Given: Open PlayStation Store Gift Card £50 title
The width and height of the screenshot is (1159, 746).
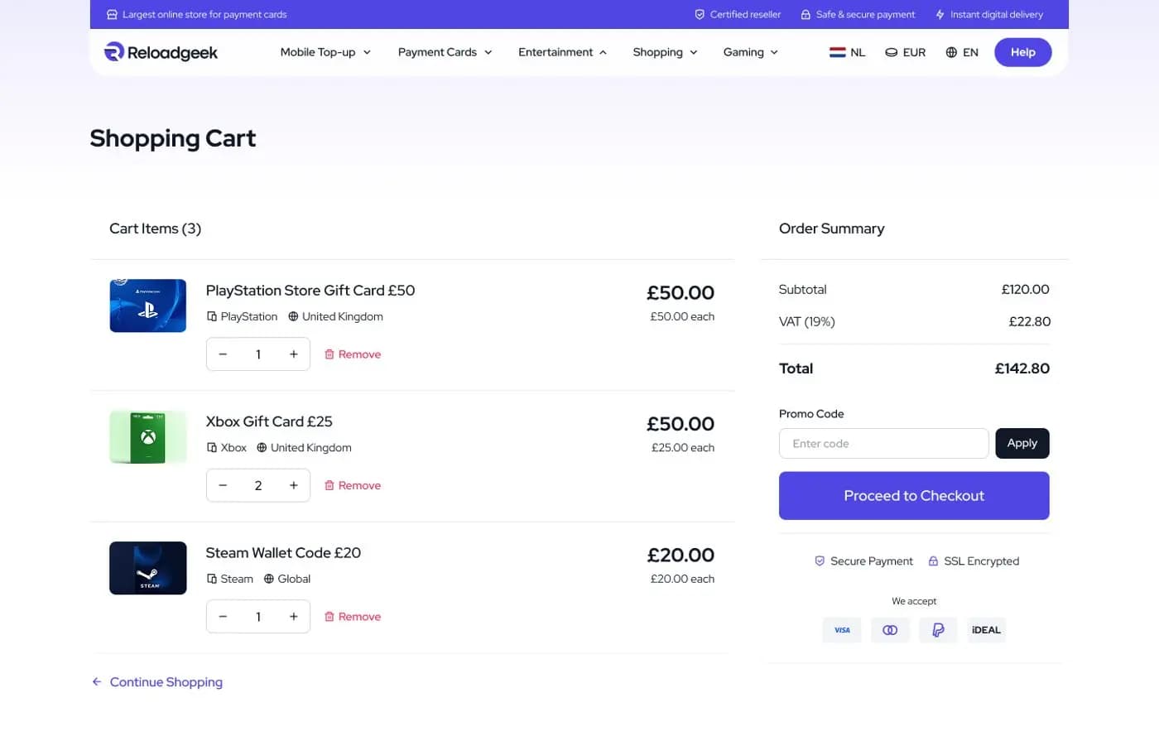Looking at the screenshot, I should [x=310, y=291].
